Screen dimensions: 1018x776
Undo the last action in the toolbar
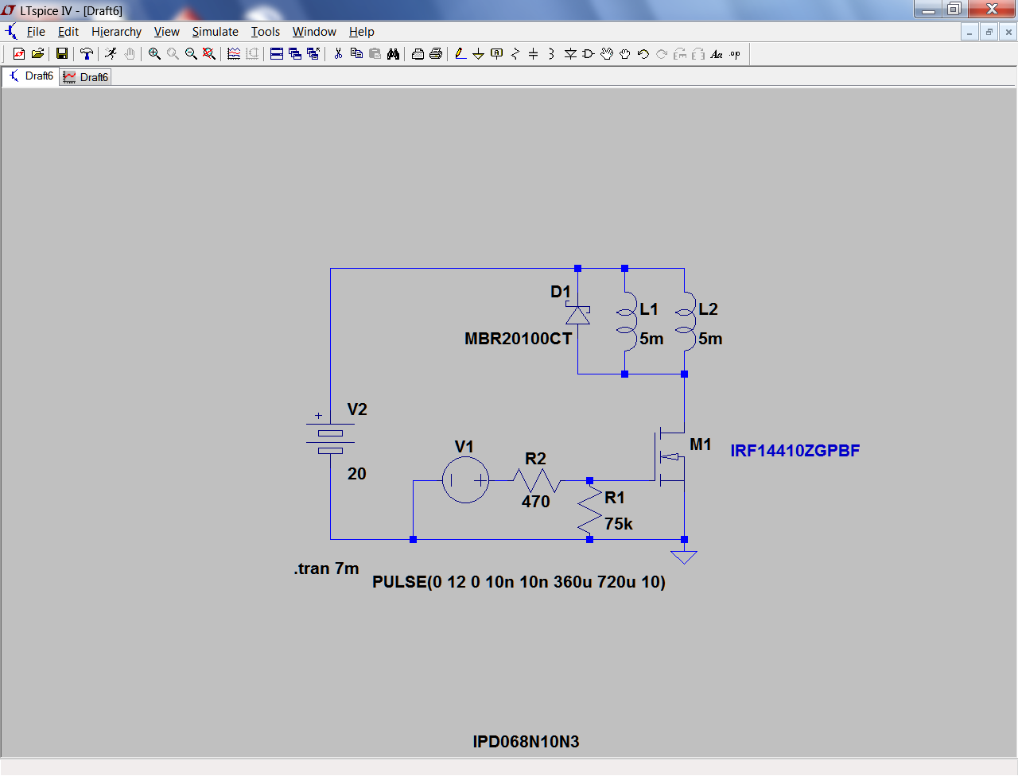(x=643, y=54)
